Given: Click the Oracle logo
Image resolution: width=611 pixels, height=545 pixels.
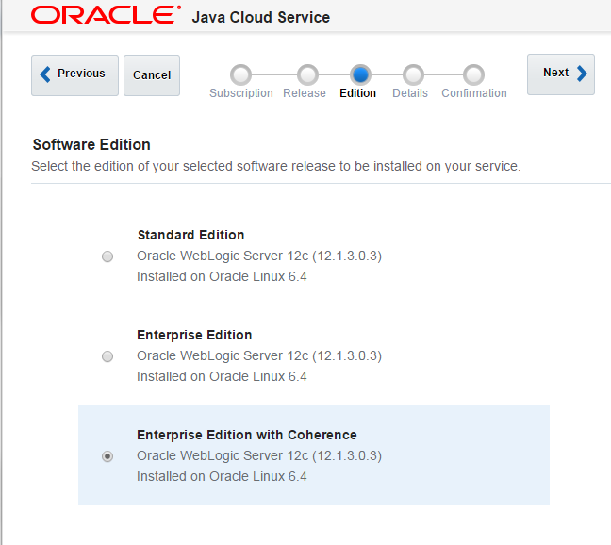Looking at the screenshot, I should tap(106, 15).
